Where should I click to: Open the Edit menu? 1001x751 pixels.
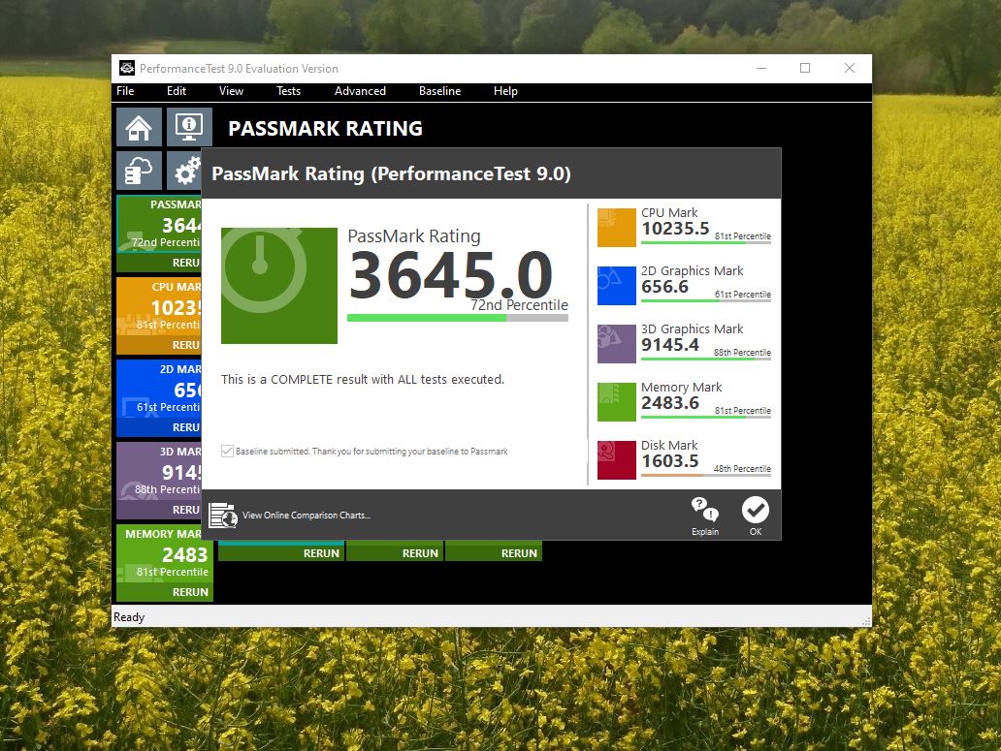pos(177,91)
